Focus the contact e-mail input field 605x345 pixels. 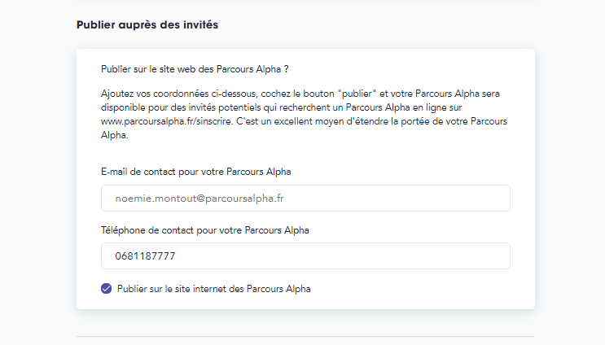point(305,199)
